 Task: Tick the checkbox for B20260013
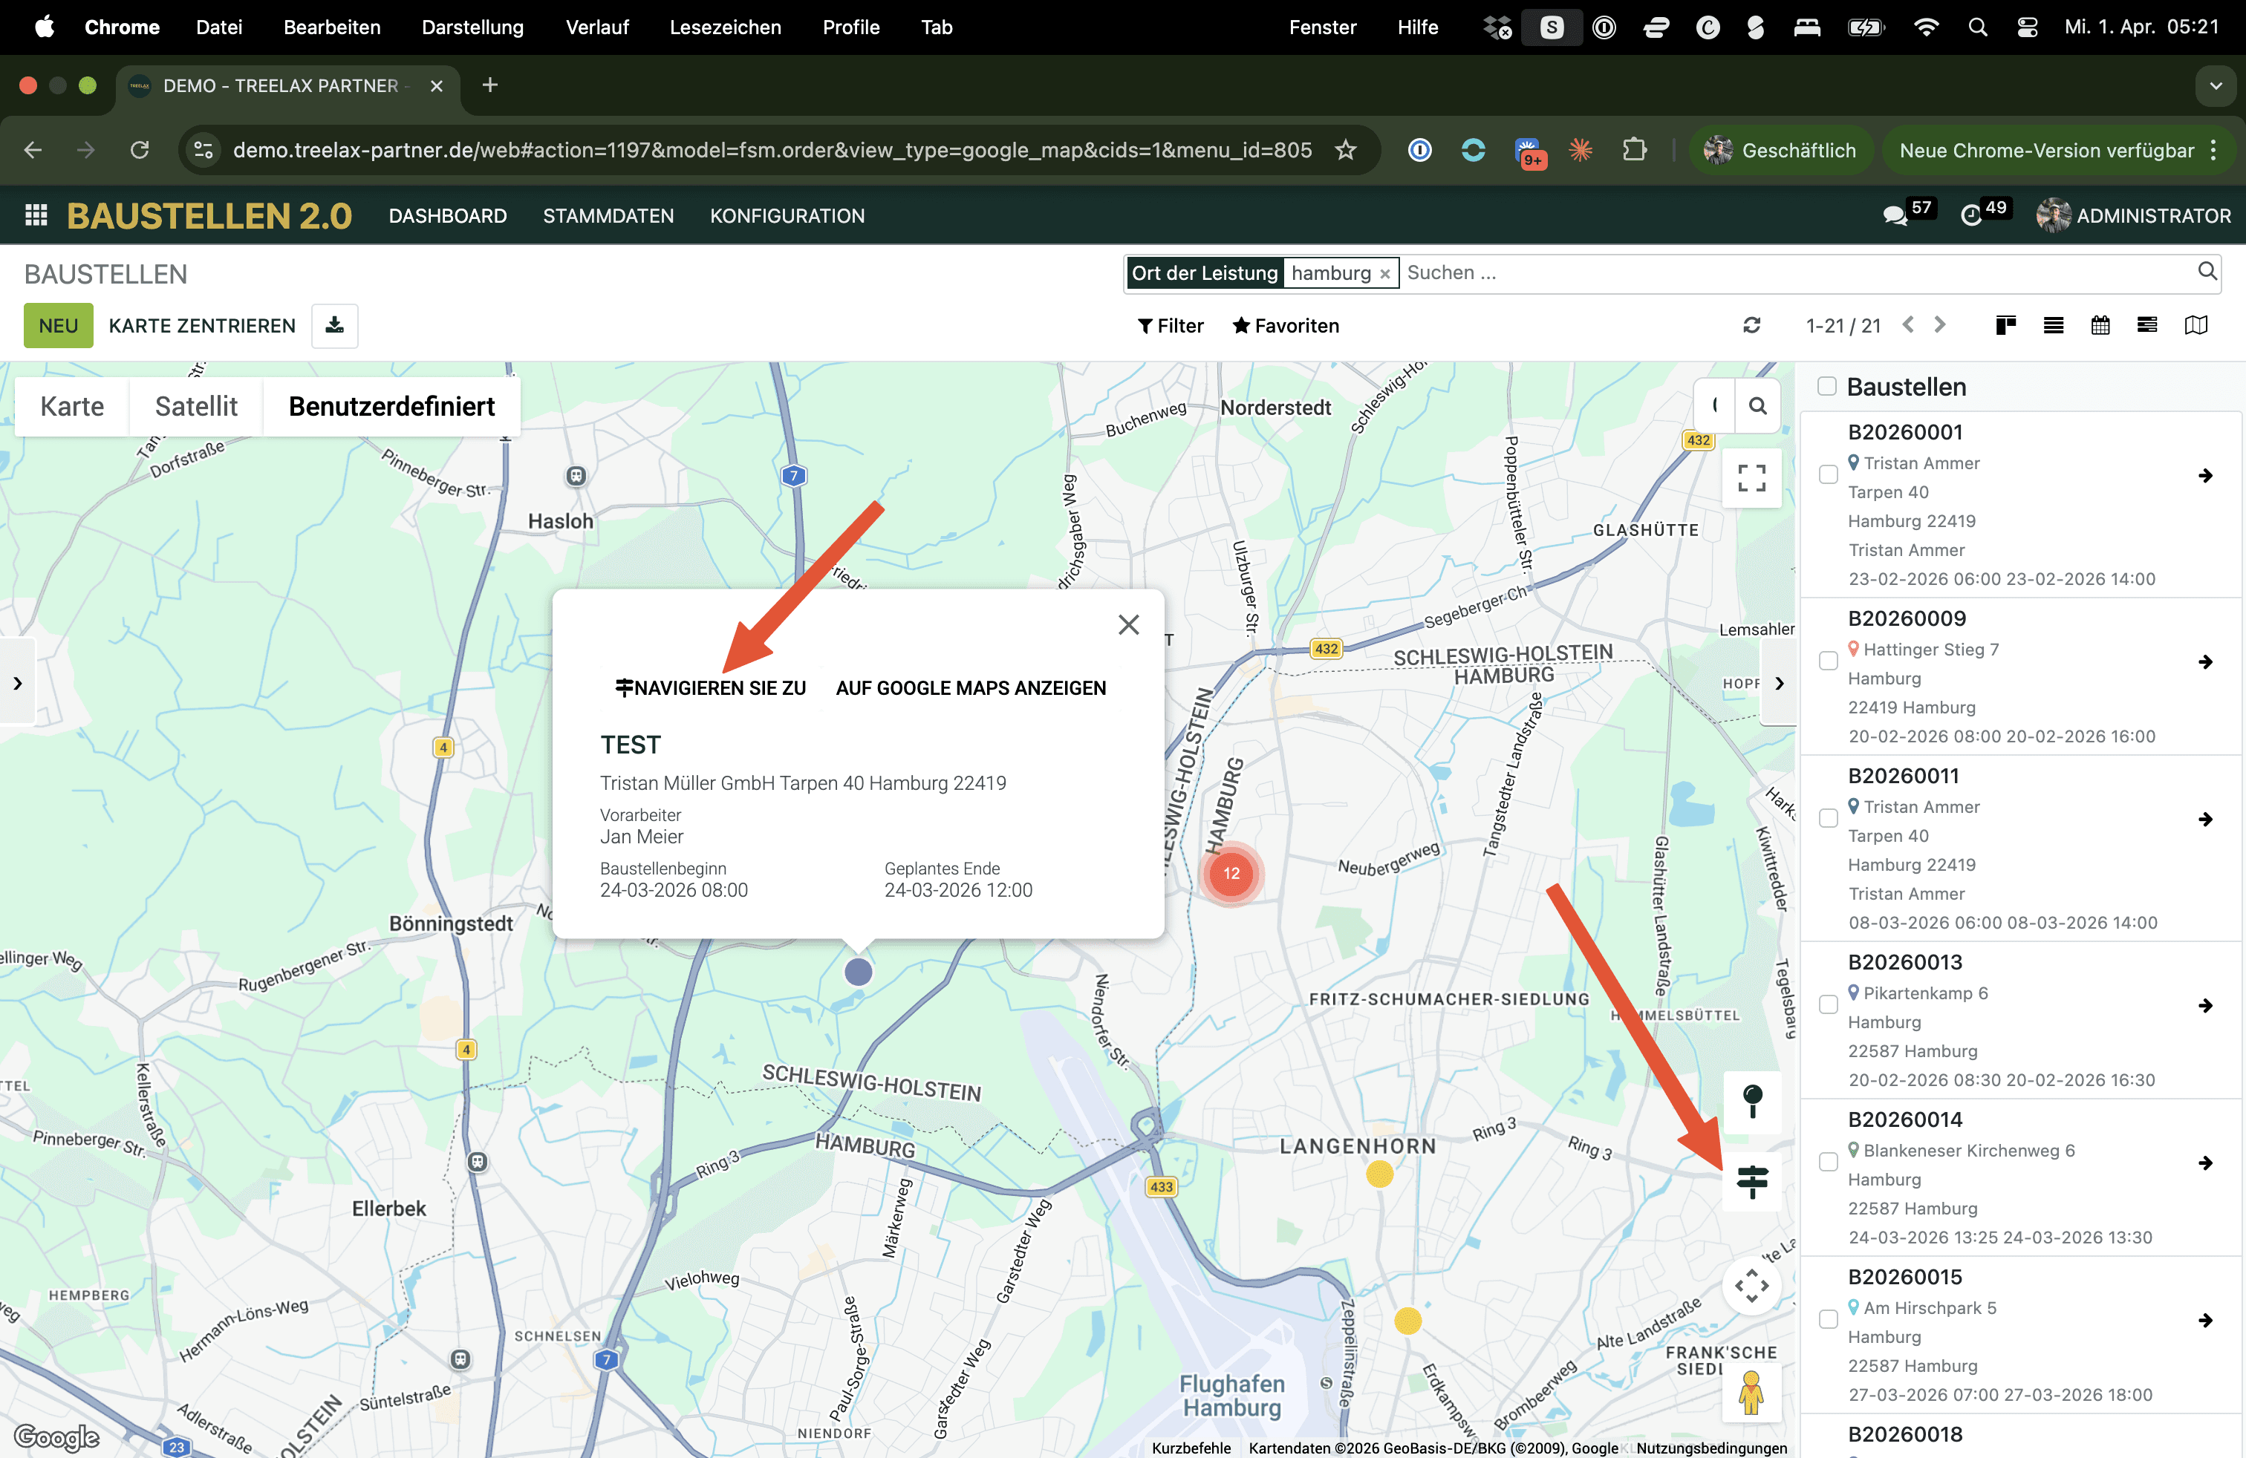tap(1828, 1005)
